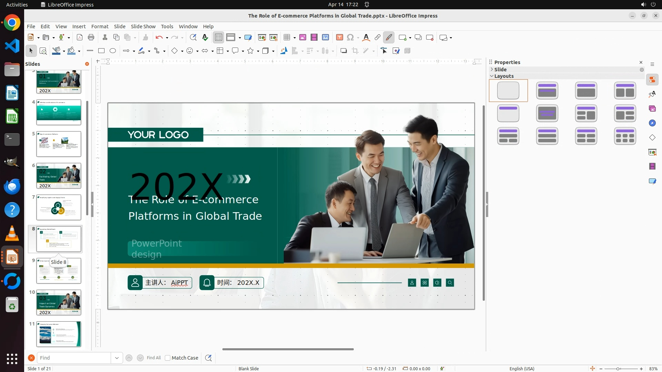The image size is (662, 372).
Task: Toggle Display Grid toolbar button
Action: tap(219, 38)
